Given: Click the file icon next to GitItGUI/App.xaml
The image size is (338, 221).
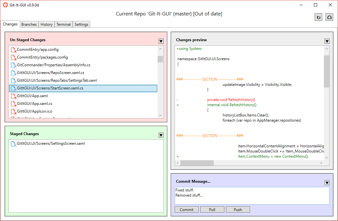Looking at the screenshot, I should [x=13, y=96].
